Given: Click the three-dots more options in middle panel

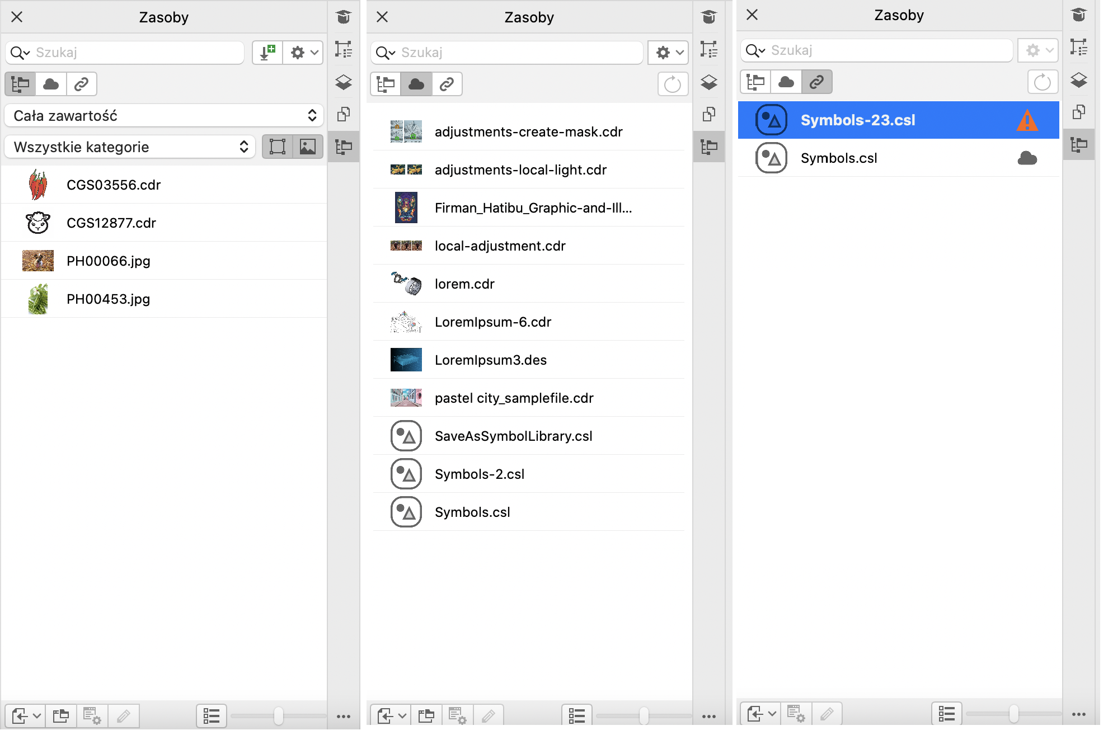Looking at the screenshot, I should pyautogui.click(x=708, y=716).
